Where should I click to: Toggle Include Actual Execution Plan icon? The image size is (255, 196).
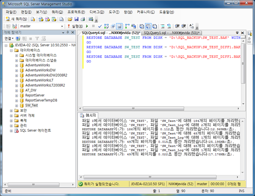[x=127, y=26]
